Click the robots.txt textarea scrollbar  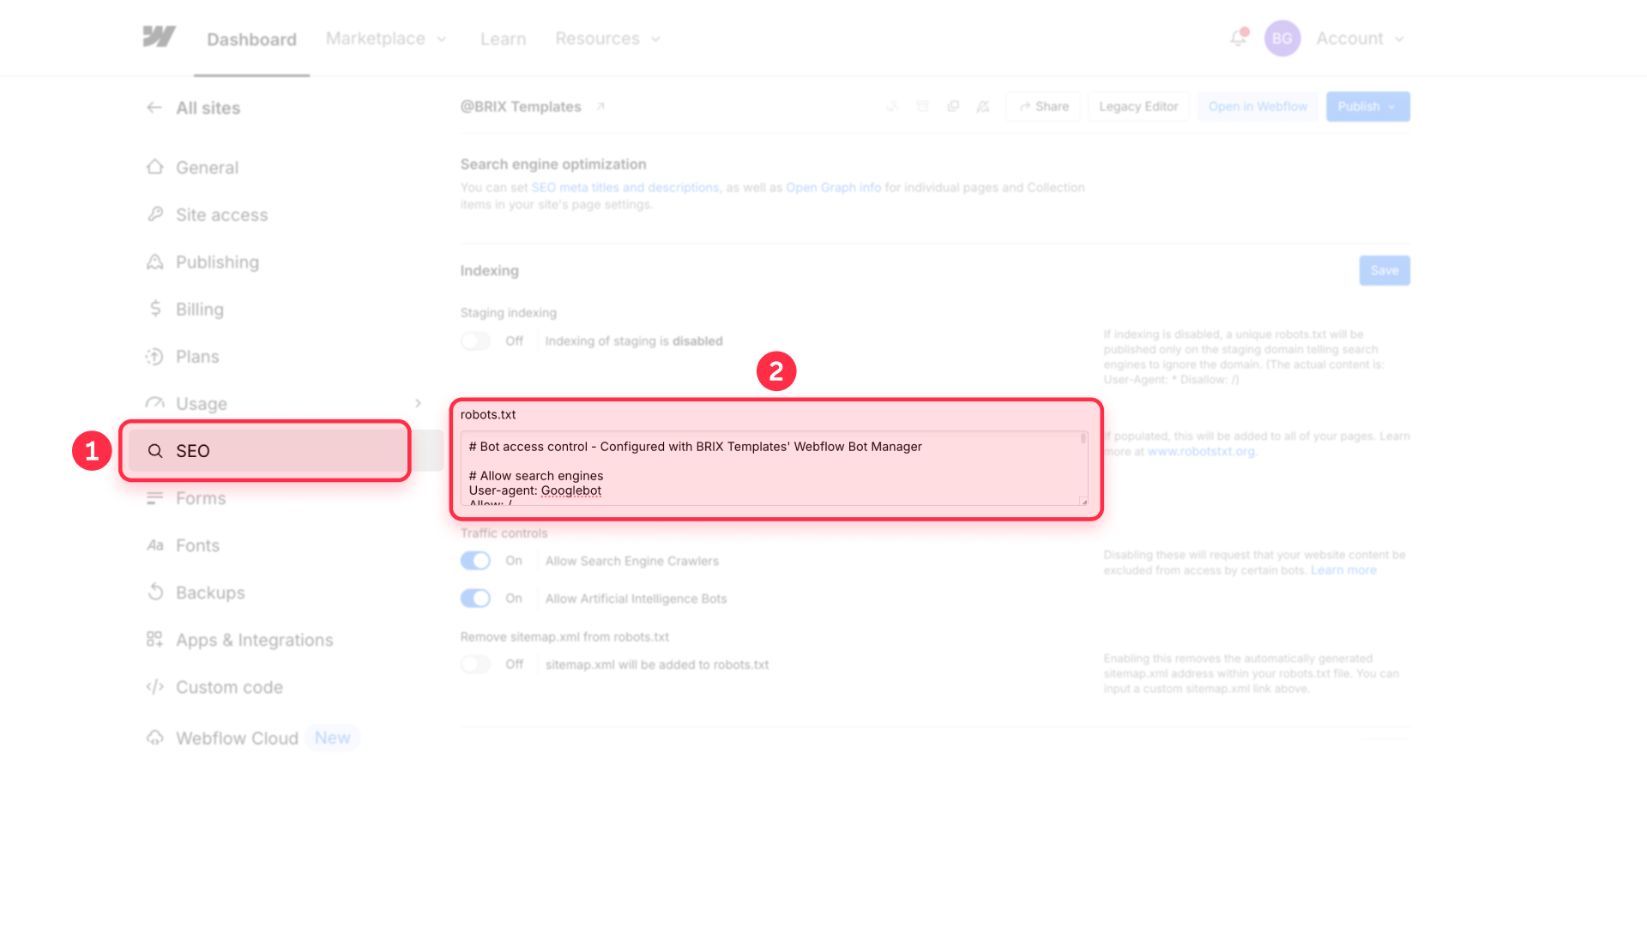coord(1083,438)
